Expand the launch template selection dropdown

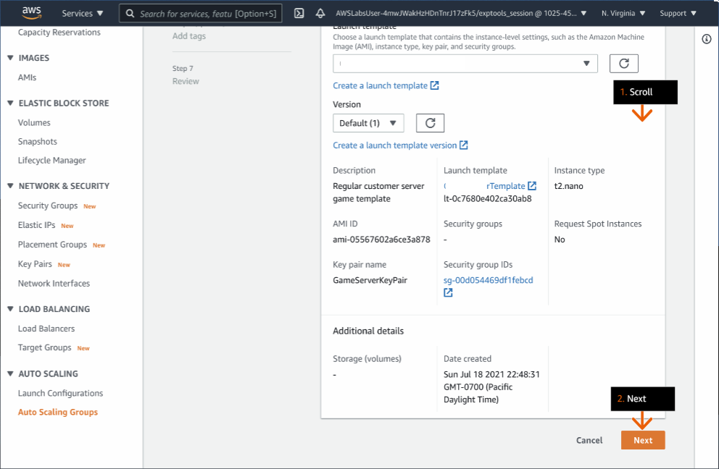pos(586,63)
